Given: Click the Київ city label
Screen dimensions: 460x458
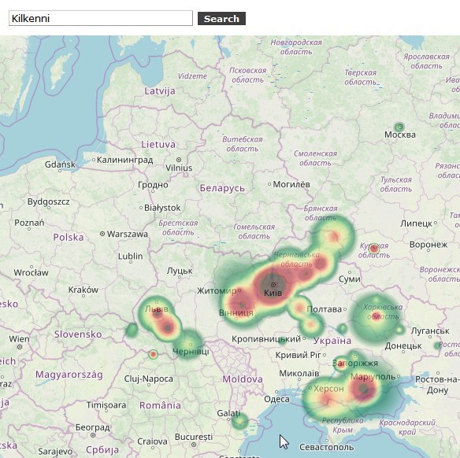Looking at the screenshot, I should [x=273, y=293].
